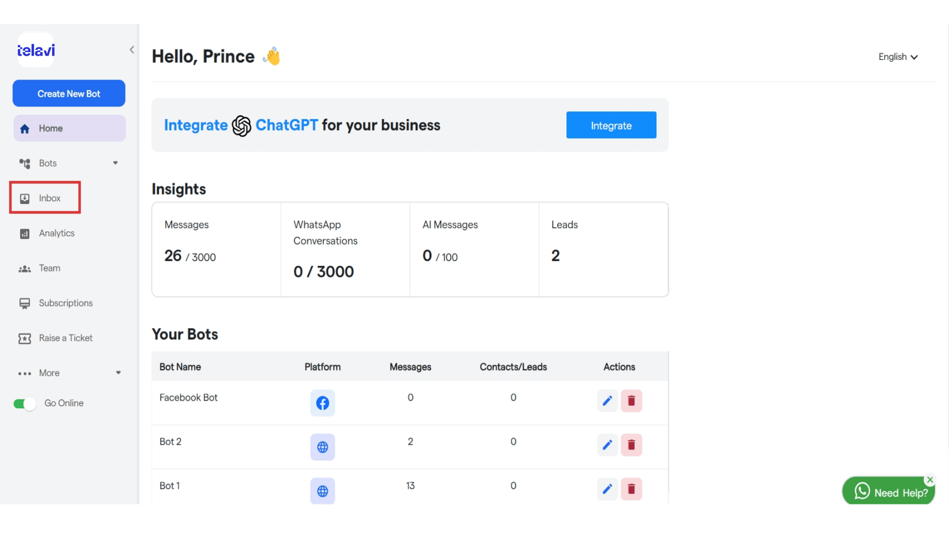
Task: Open the English language dropdown
Action: [898, 57]
